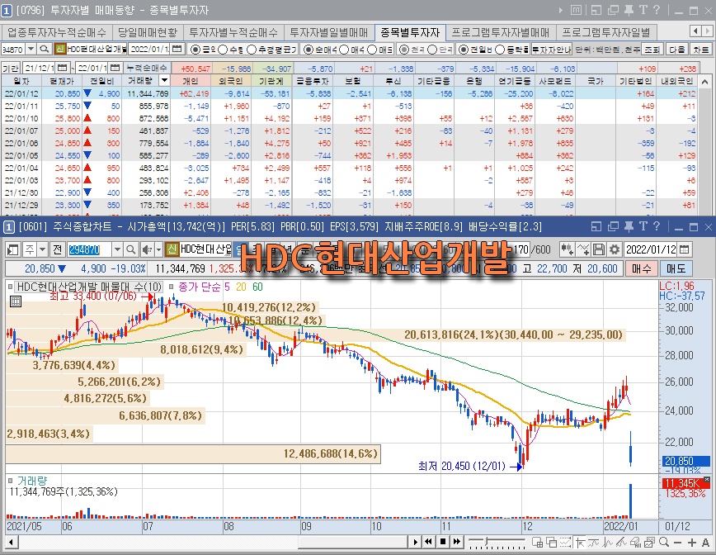
Task: Switch to 투자자별누적순매수 tab
Action: coord(233,32)
